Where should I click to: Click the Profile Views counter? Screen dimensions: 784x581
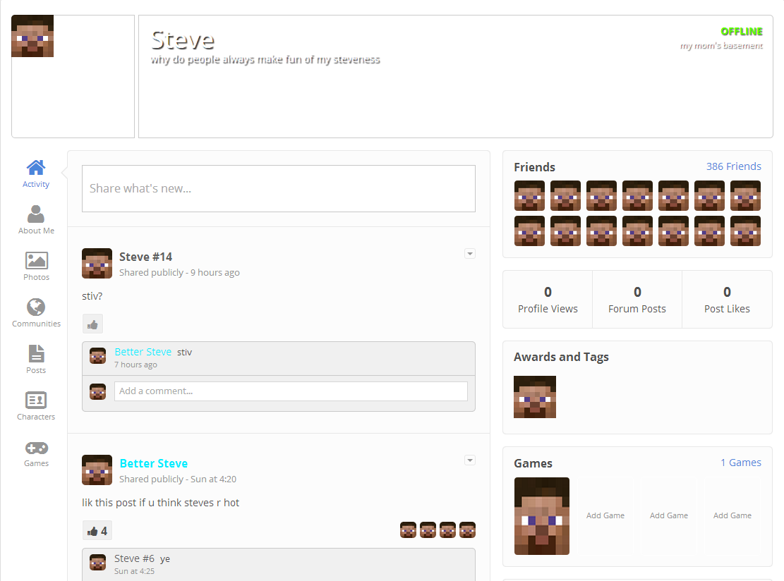tap(548, 299)
